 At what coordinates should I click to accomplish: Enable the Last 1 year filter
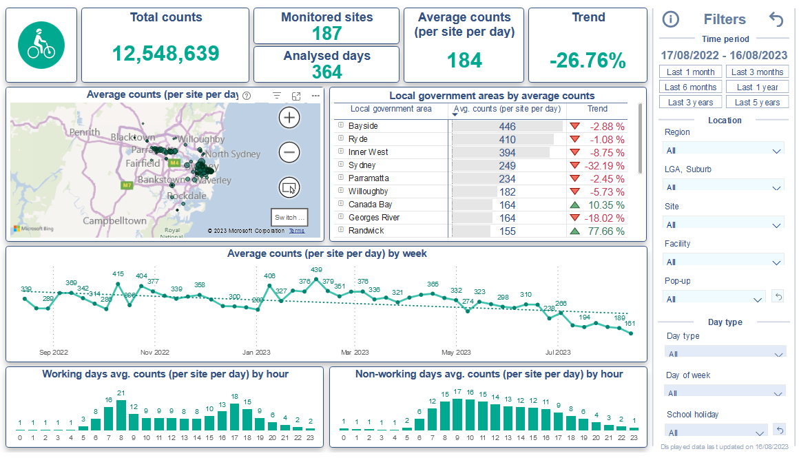(x=758, y=86)
